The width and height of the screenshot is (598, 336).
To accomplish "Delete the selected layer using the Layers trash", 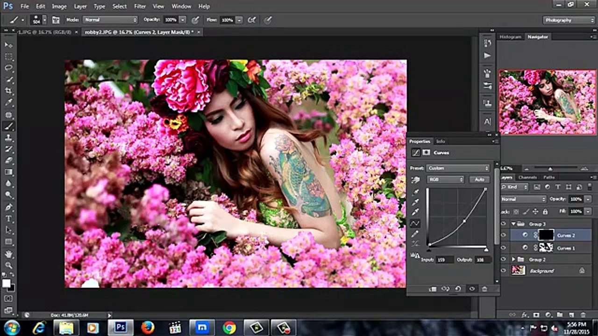I will [583, 315].
